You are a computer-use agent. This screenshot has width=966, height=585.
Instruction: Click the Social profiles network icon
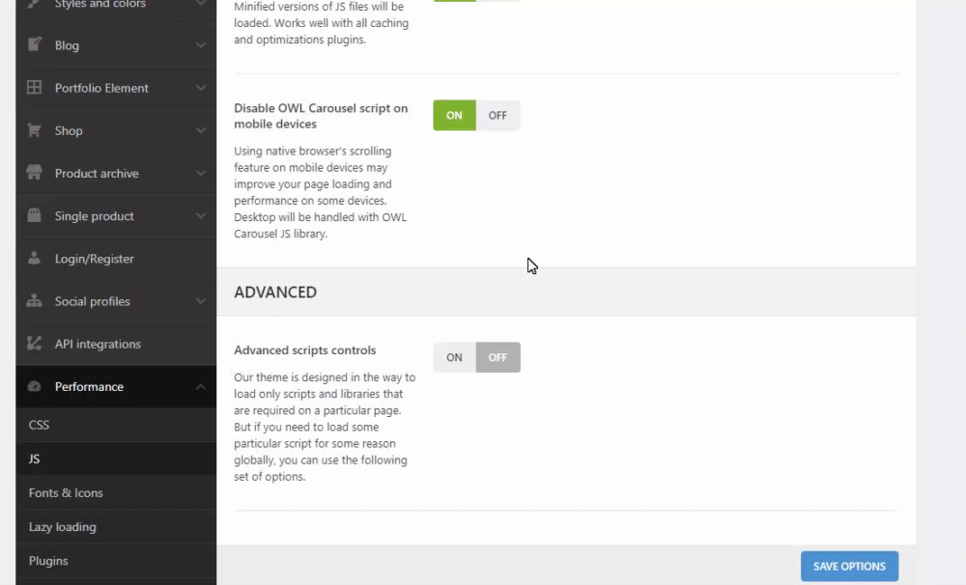[x=35, y=301]
